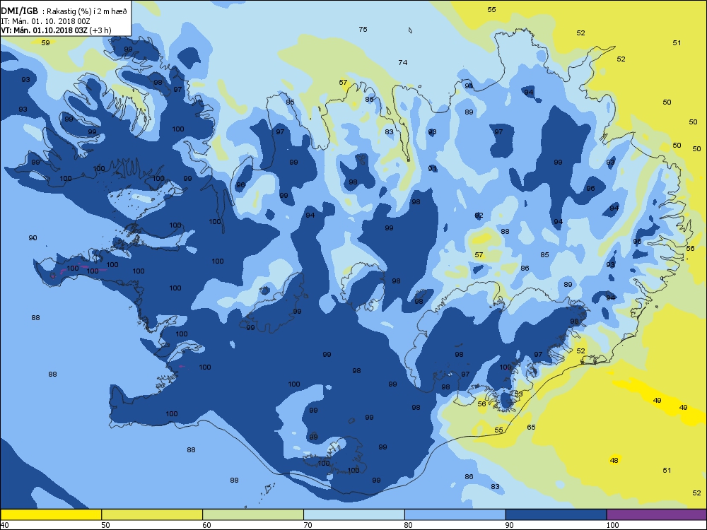Click the legend tick label "70"
707x530 pixels.
pyautogui.click(x=308, y=525)
